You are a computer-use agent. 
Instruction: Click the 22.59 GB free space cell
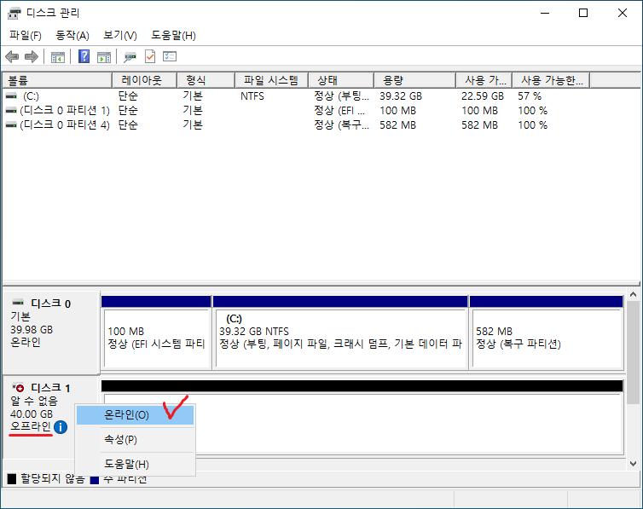[x=483, y=95]
